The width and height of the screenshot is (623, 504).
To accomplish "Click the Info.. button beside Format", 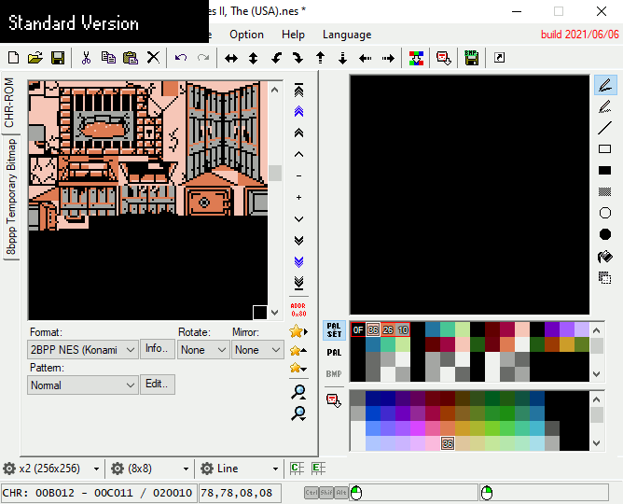I will [x=157, y=348].
